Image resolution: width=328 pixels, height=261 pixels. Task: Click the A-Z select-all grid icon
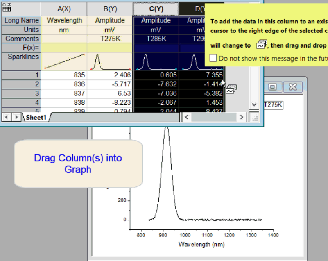(7, 8)
